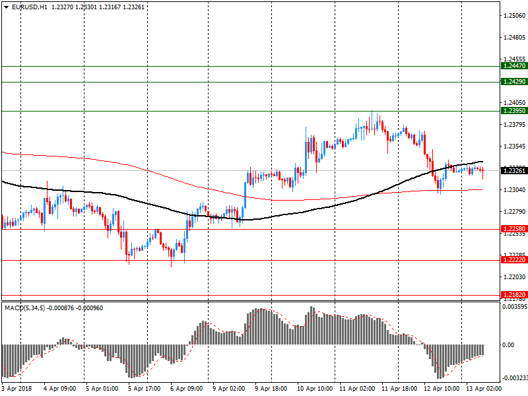Viewport: 528px width, 396px height.
Task: Click the 1.25060 price axis value
Action: tap(515, 15)
